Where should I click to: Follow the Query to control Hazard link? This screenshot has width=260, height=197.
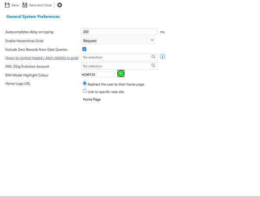42,58
